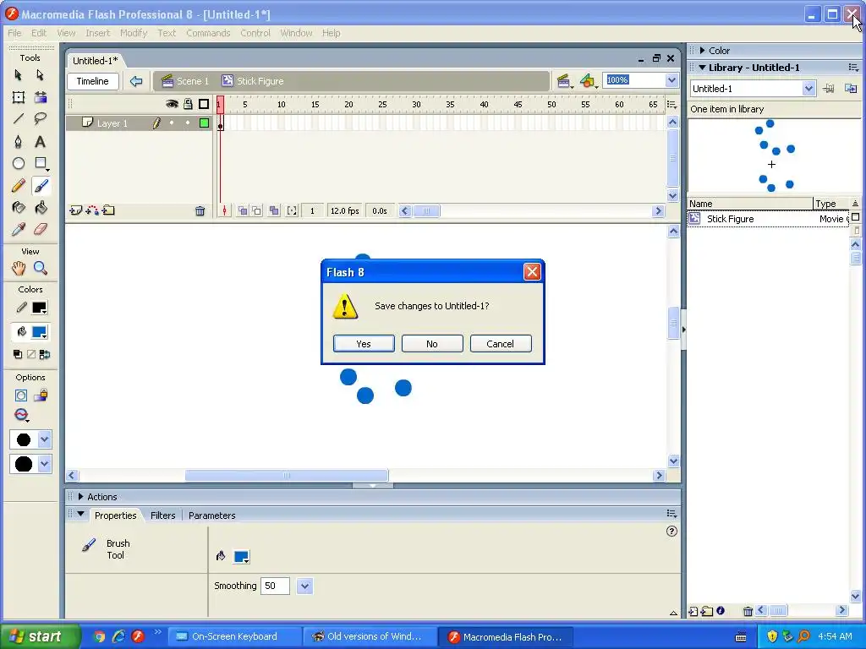This screenshot has width=866, height=649.
Task: Click the Timeline toggle button
Action: 93,81
